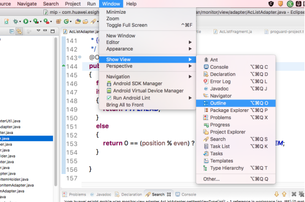
Task: Open the Help menu in menu bar
Action: pos(131,4)
